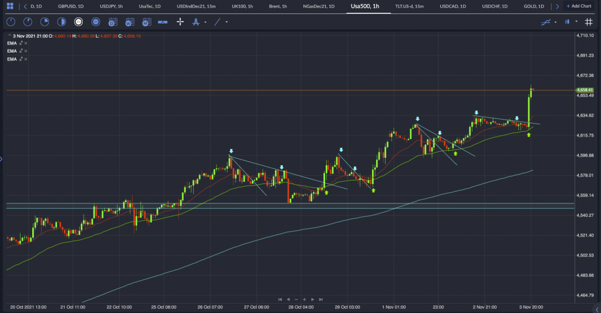The width and height of the screenshot is (601, 313).
Task: Switch to the USDJPY, 1h tab
Action: 111,6
